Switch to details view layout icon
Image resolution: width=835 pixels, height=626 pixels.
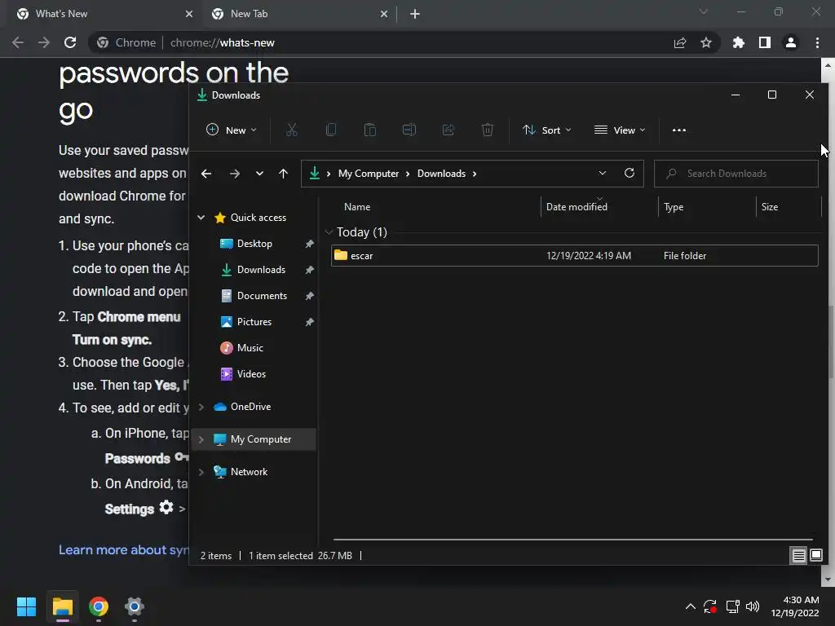click(799, 556)
